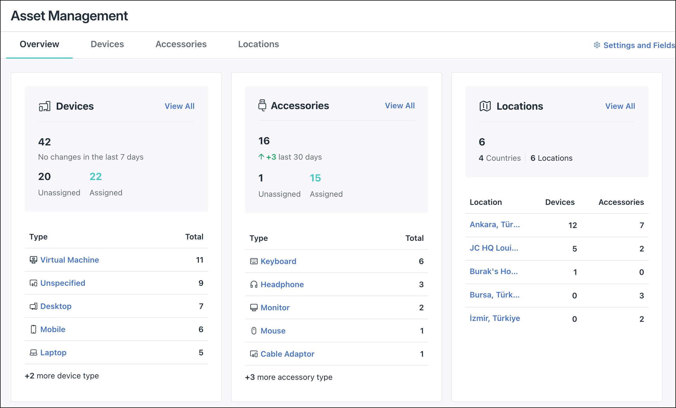Open the Ankara, Tür... location link
The image size is (676, 408).
click(x=494, y=224)
